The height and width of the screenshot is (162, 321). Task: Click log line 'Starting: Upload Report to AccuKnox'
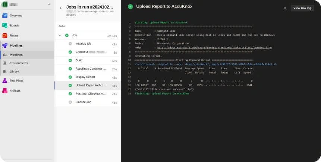pos(161,23)
